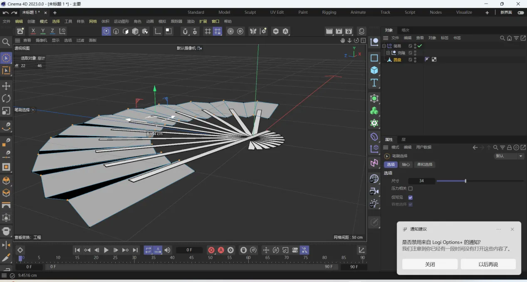Click the 尺寸 size slider handle
This screenshot has height=282, width=527.
(465, 181)
